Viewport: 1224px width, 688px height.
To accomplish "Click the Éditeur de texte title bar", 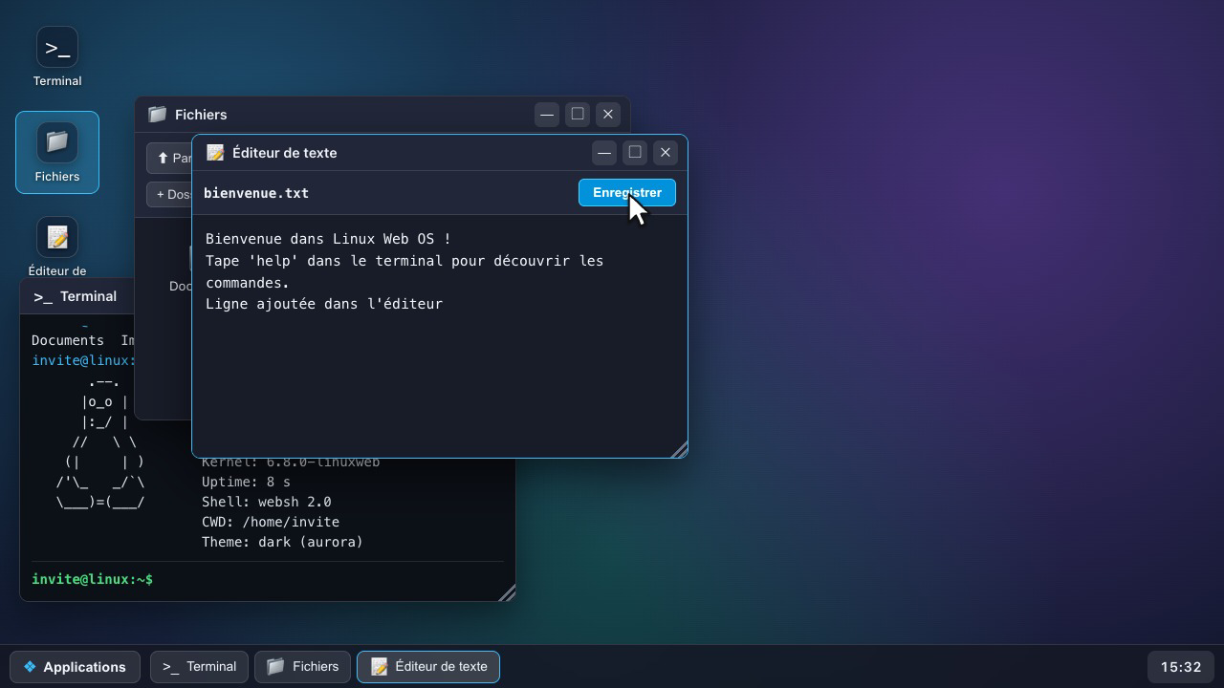I will 440,153.
